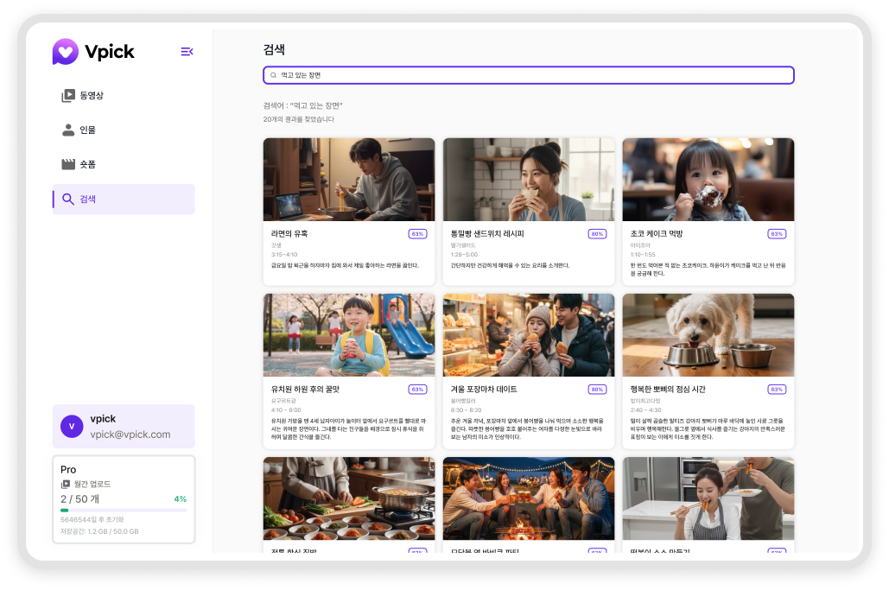
Task: Open the 라면의 유혹 video thumbnail
Action: click(348, 180)
